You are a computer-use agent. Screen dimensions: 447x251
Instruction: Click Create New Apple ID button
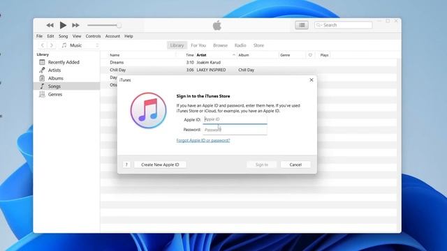click(160, 165)
